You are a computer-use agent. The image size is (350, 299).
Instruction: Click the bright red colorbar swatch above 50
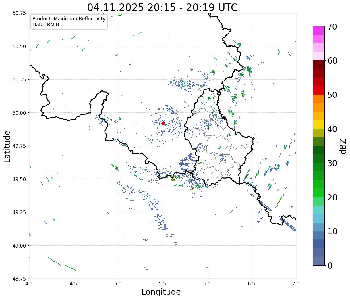pos(319,90)
